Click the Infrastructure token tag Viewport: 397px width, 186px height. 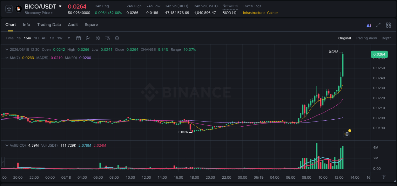click(x=254, y=13)
